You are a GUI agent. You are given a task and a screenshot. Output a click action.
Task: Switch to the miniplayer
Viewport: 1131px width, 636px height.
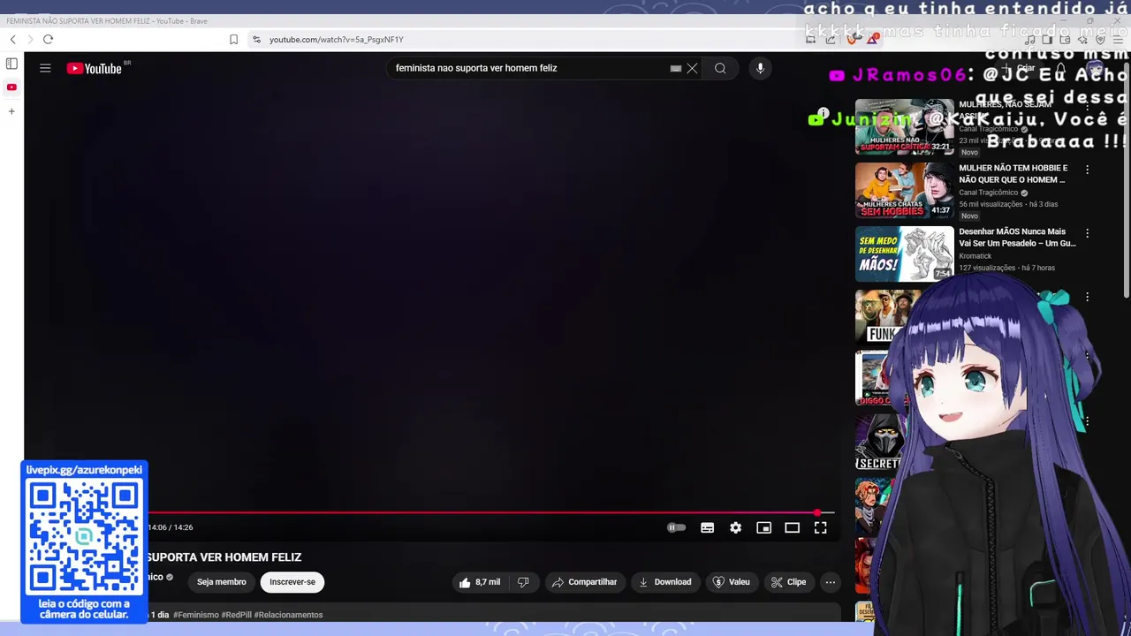point(763,527)
